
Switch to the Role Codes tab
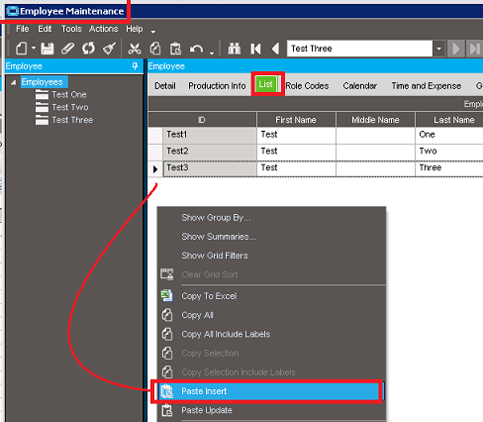[307, 86]
